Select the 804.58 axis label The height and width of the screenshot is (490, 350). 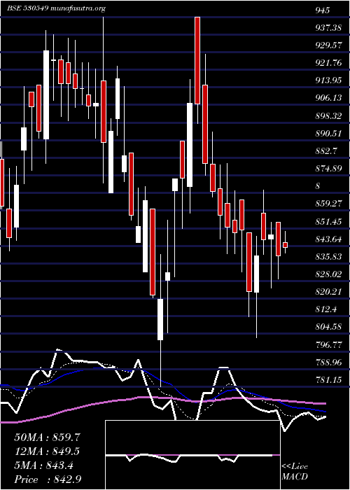328,327
